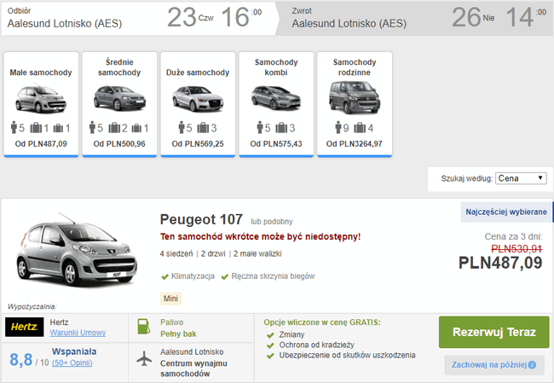This screenshot has width=554, height=383.
Task: Click the Peugeot 107 car image
Action: point(77,250)
